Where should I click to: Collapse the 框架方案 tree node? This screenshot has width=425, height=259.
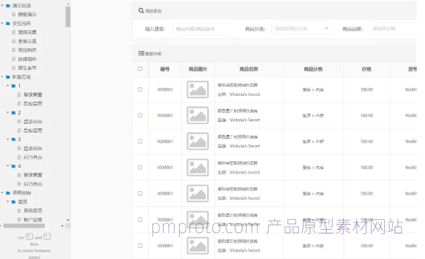point(2,77)
